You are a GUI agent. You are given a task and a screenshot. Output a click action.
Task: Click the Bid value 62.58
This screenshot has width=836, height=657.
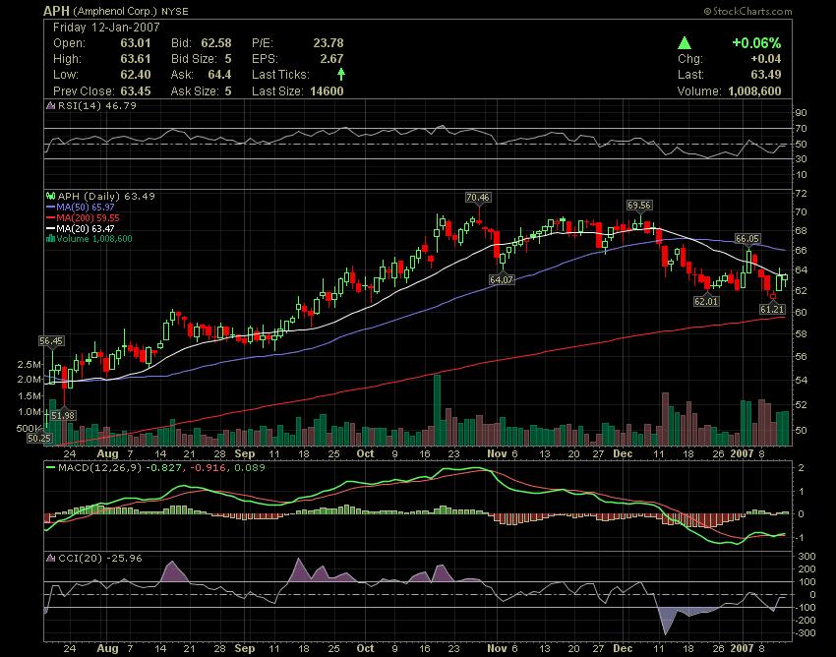tap(216, 43)
